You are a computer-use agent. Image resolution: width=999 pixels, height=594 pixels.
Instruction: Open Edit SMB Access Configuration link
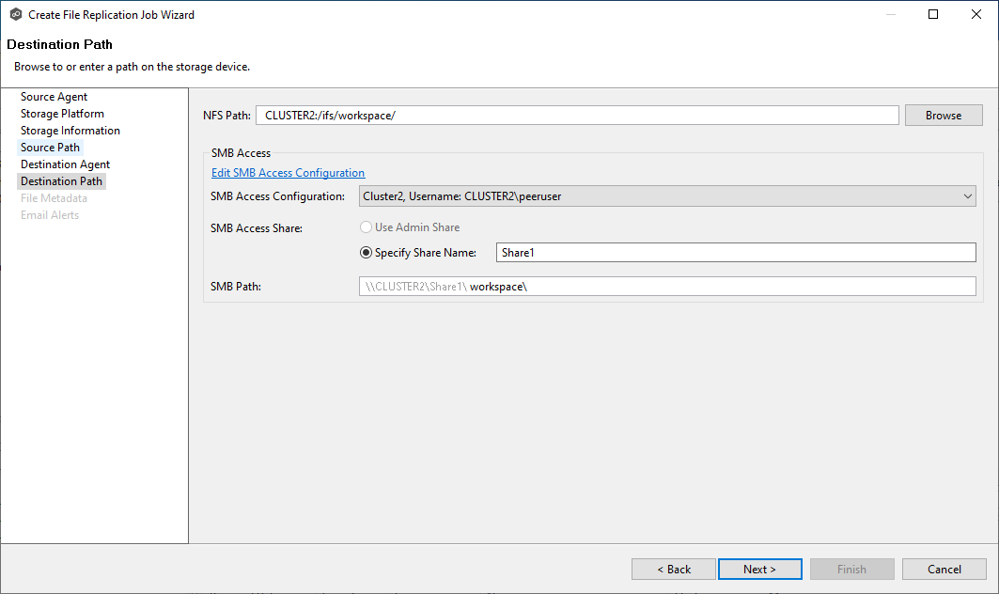288,173
